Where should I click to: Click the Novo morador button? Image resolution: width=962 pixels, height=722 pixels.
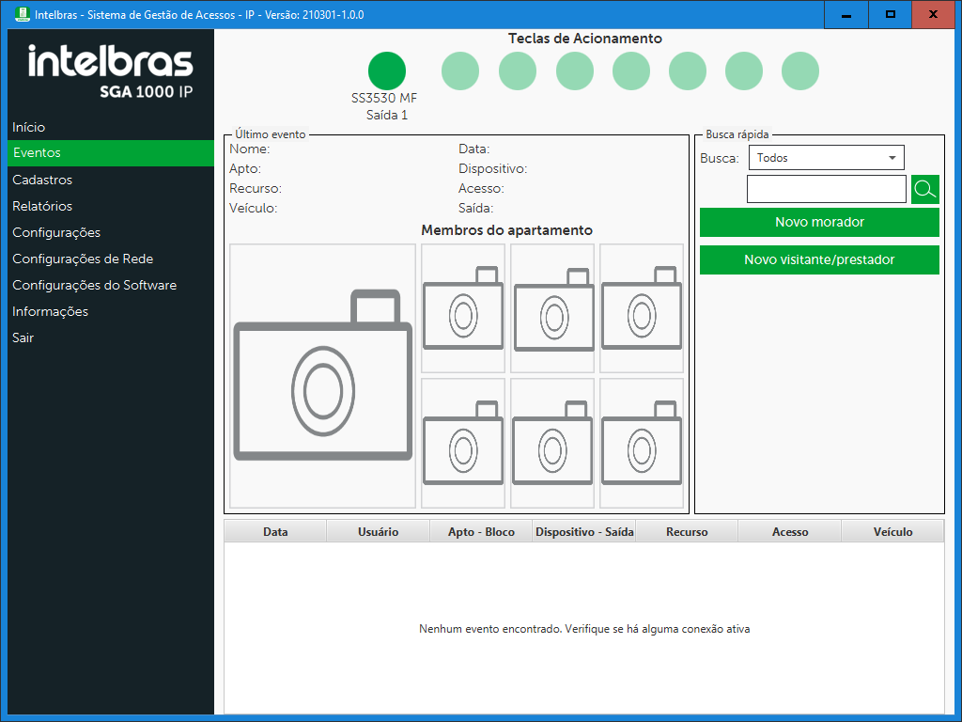[x=819, y=223]
